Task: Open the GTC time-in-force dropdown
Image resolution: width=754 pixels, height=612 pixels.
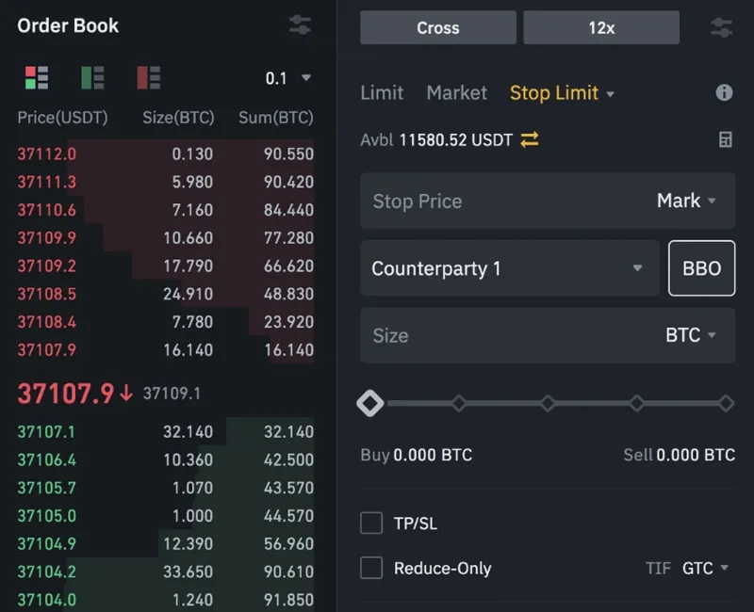Action: coord(705,568)
